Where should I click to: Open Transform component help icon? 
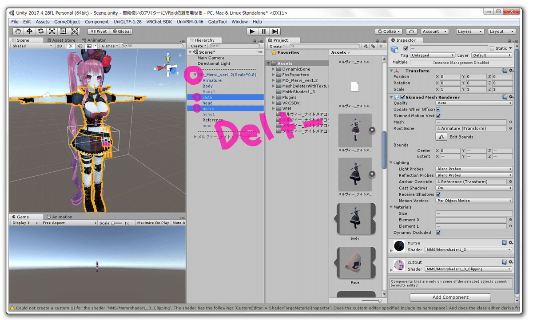click(x=505, y=71)
